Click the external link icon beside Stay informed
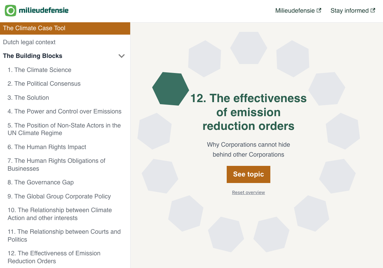 tap(373, 10)
